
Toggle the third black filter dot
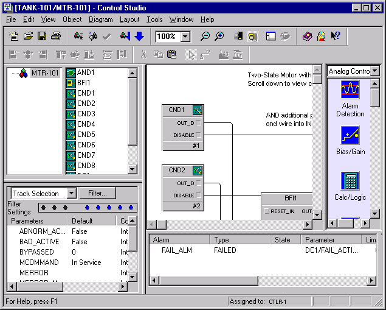point(65,208)
